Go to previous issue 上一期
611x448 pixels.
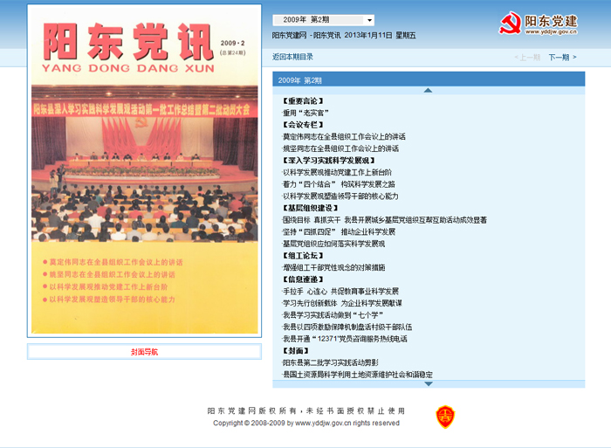(529, 57)
